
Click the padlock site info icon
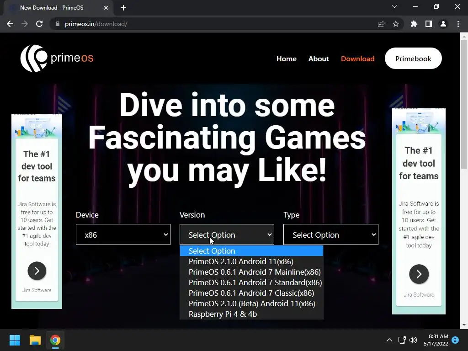pos(58,24)
